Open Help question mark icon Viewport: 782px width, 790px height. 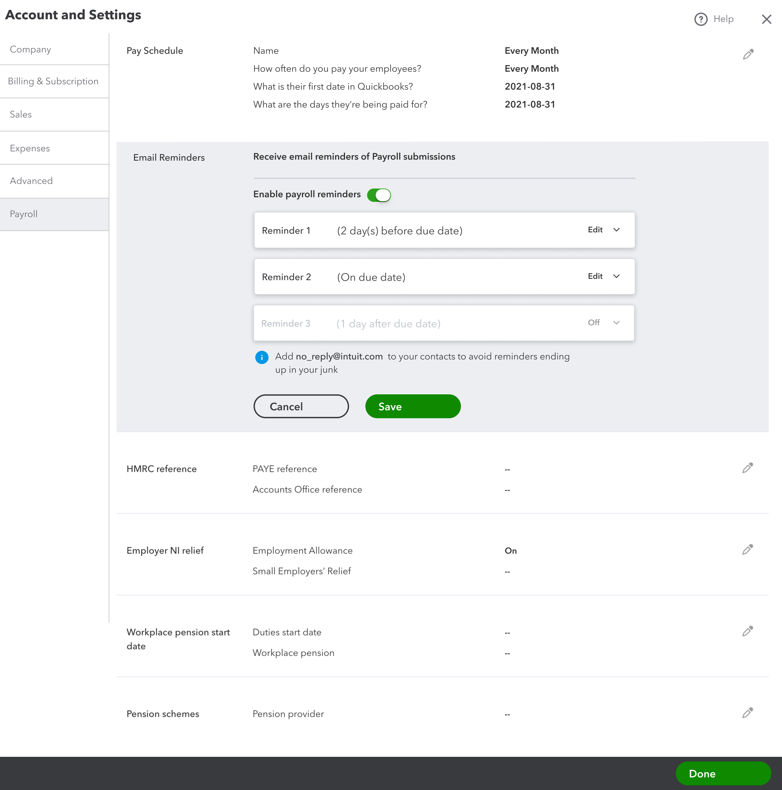[701, 19]
